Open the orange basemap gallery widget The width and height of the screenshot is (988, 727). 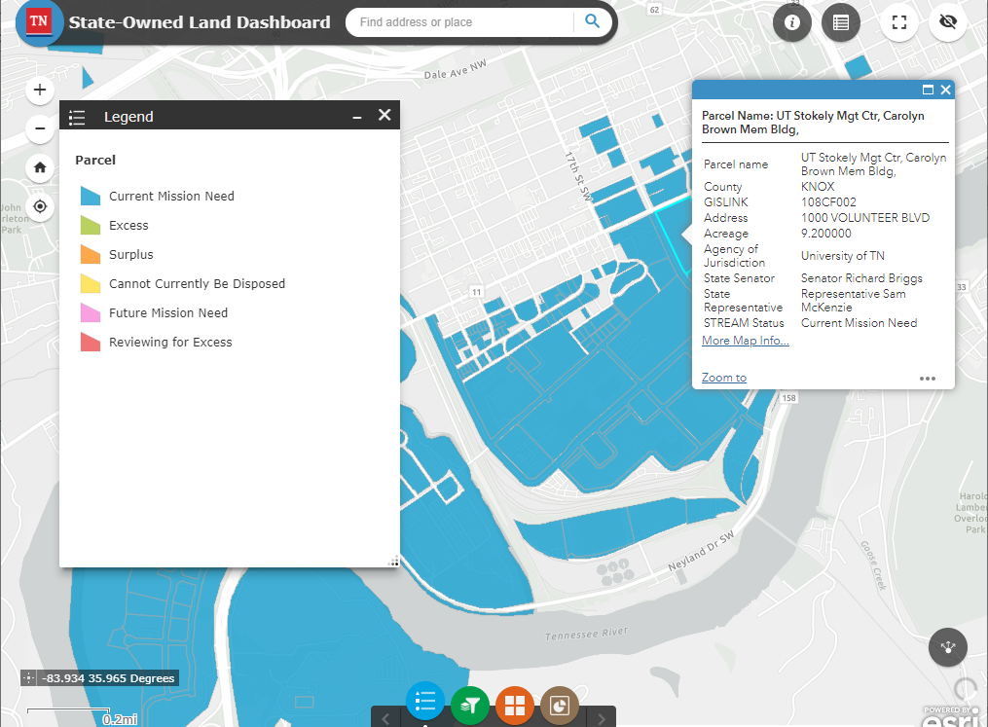click(x=515, y=705)
